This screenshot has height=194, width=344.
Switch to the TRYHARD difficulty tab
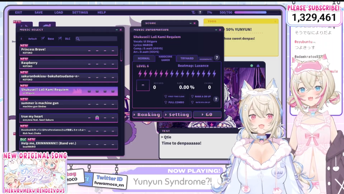(187, 58)
